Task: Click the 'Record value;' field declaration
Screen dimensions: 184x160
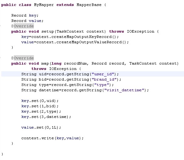Action: pos(27,21)
